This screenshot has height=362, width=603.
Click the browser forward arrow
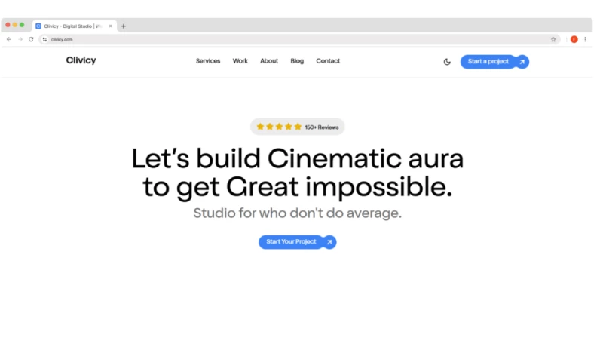pyautogui.click(x=20, y=40)
